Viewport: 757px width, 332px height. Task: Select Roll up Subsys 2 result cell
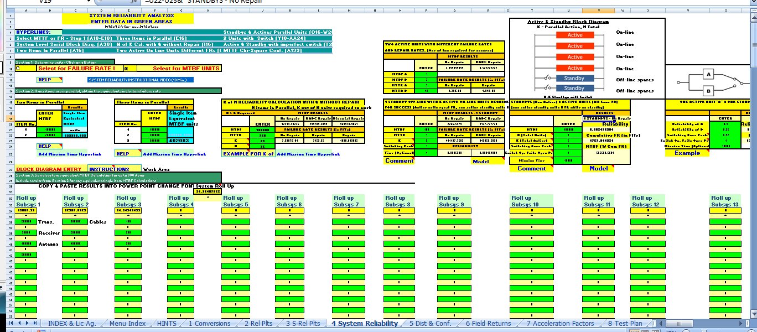[74, 211]
